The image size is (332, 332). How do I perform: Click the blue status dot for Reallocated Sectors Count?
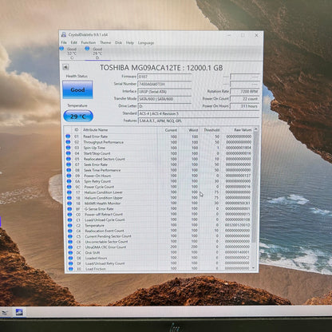pos(69,159)
